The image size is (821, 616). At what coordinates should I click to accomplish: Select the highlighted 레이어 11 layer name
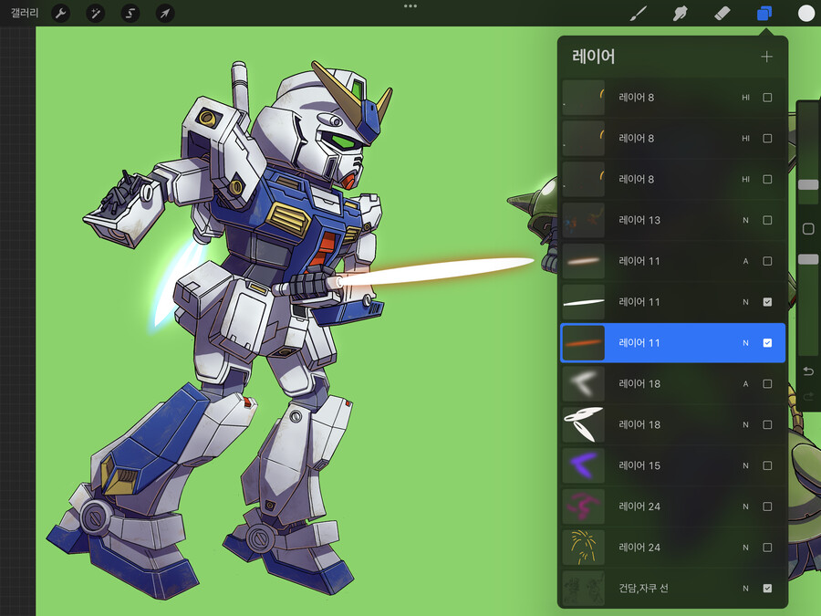[x=639, y=342]
